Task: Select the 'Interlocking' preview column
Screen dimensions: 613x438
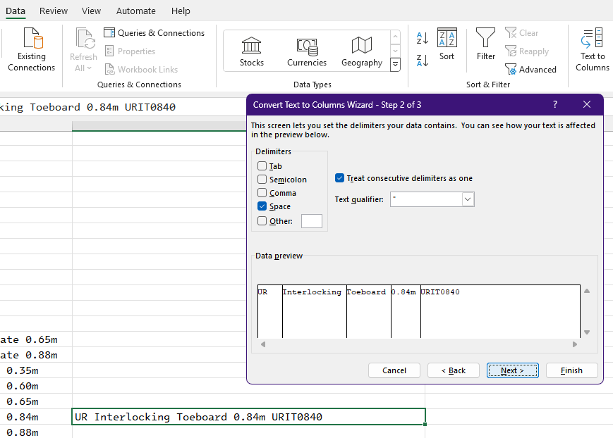Action: pos(315,311)
